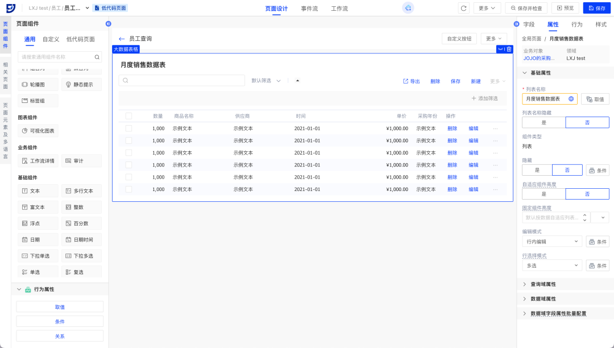The width and height of the screenshot is (614, 348).
Task: Collapse the left 页面组件 panel
Action: tap(109, 24)
